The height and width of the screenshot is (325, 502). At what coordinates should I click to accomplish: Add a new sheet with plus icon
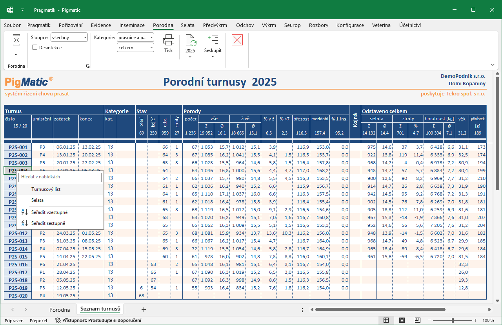[144, 309]
